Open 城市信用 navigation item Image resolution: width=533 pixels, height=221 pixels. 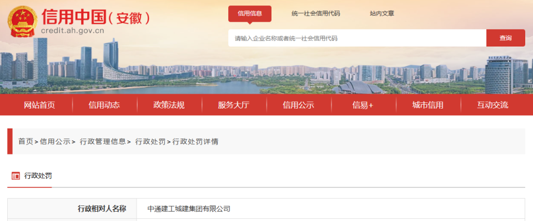[428, 105]
